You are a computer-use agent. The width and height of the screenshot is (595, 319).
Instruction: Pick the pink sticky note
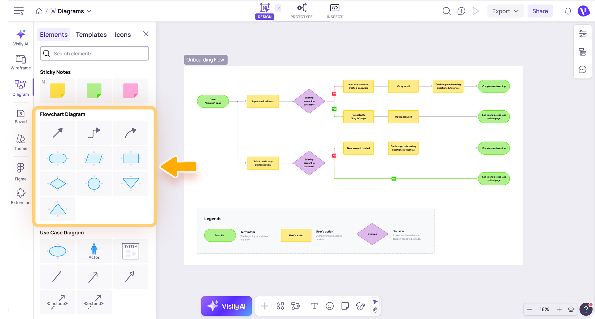point(130,91)
